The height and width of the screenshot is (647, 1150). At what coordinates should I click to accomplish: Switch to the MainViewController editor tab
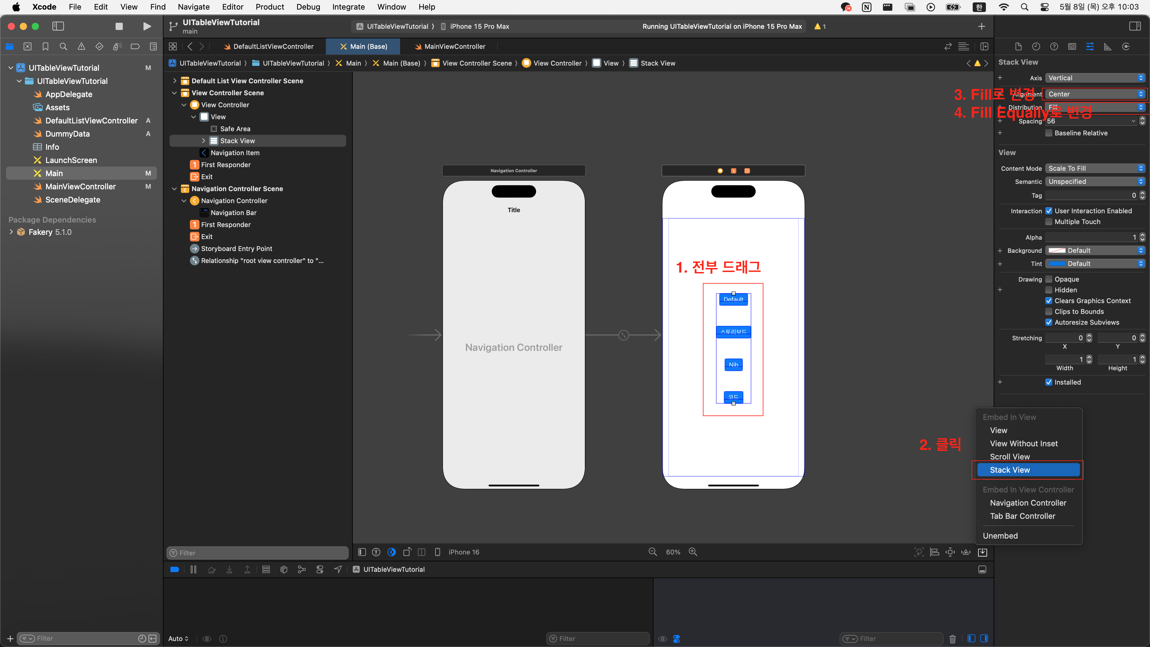tap(450, 46)
